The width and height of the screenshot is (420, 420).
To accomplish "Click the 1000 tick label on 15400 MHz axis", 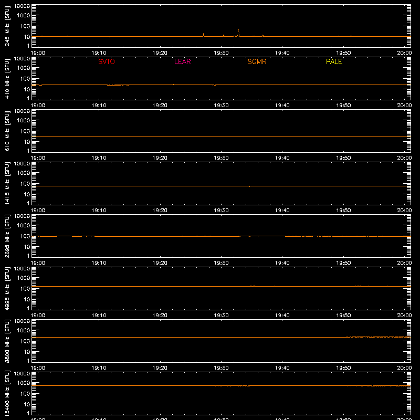I will click(x=24, y=383).
